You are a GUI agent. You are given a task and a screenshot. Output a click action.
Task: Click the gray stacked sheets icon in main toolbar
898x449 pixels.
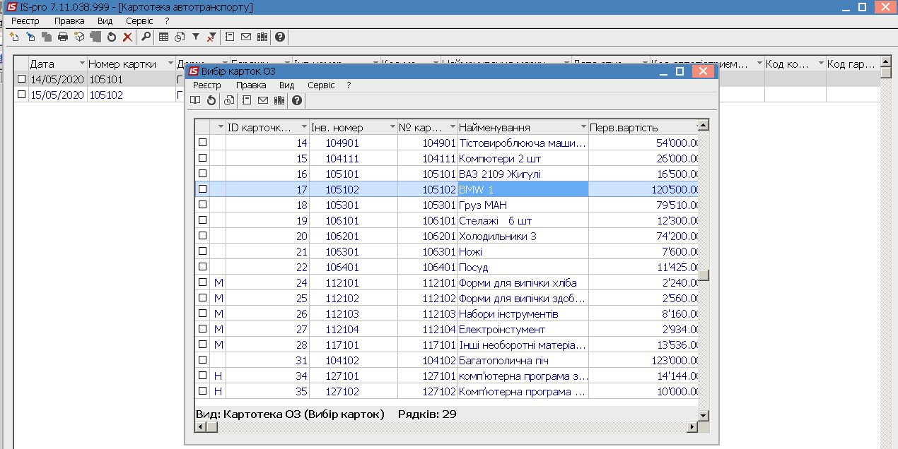(x=95, y=37)
